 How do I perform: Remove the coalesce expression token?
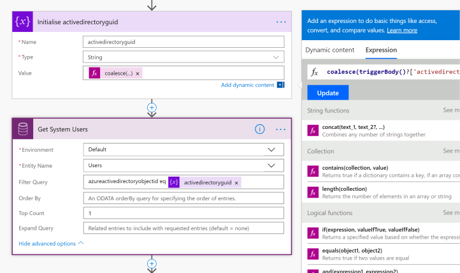138,73
